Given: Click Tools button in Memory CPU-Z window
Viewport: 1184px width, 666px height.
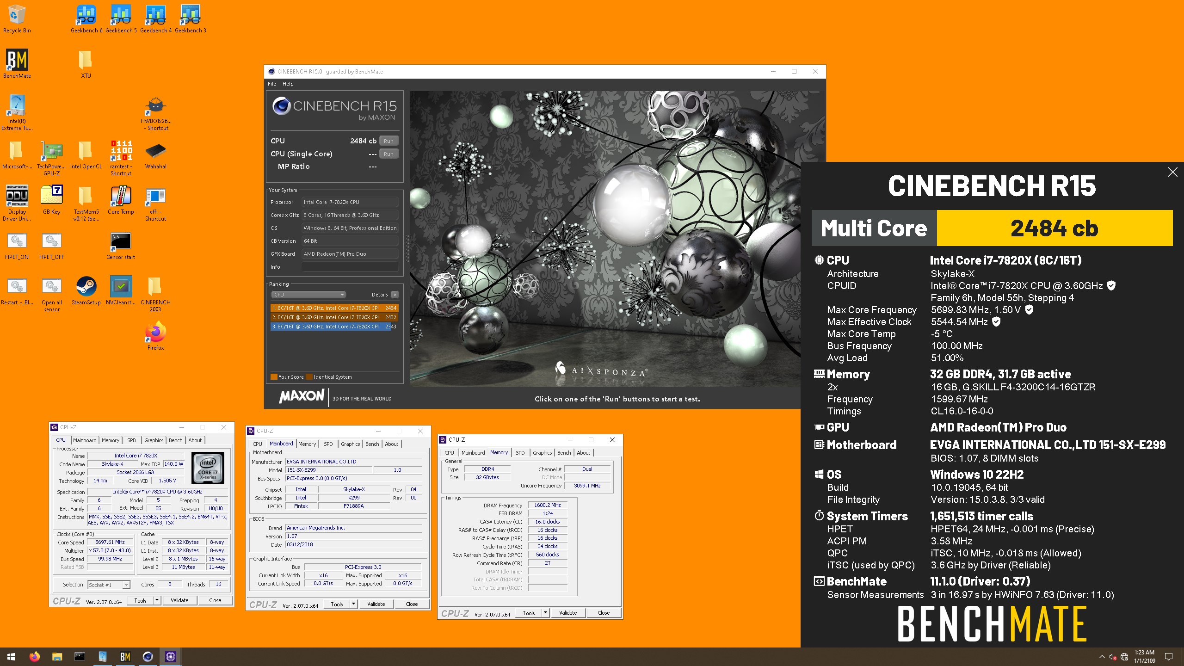Looking at the screenshot, I should coord(529,613).
